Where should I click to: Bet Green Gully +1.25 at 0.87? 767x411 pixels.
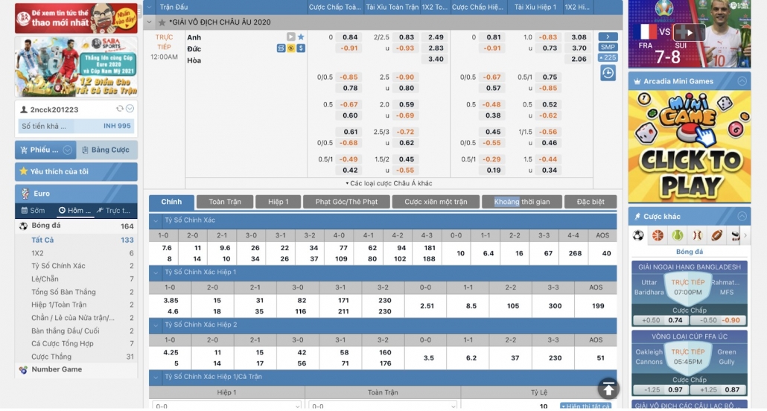[718, 390]
